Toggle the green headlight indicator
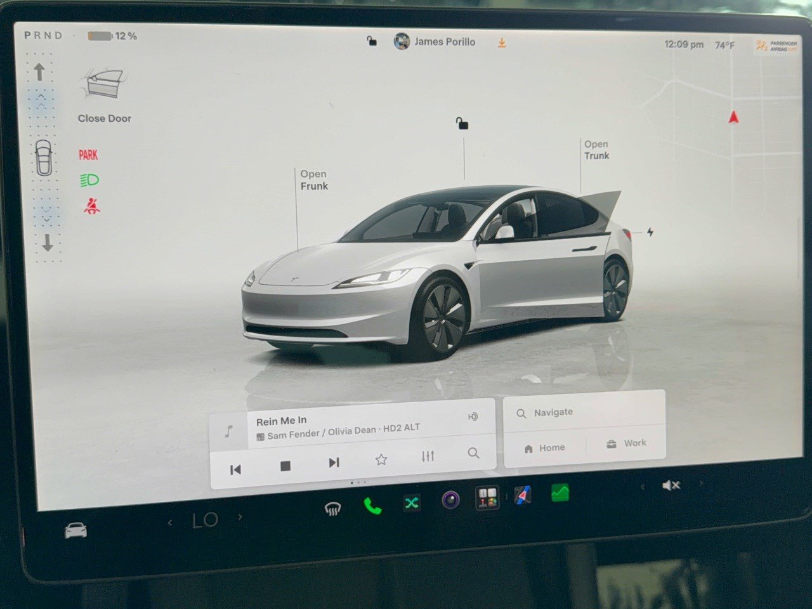This screenshot has height=609, width=812. [89, 180]
